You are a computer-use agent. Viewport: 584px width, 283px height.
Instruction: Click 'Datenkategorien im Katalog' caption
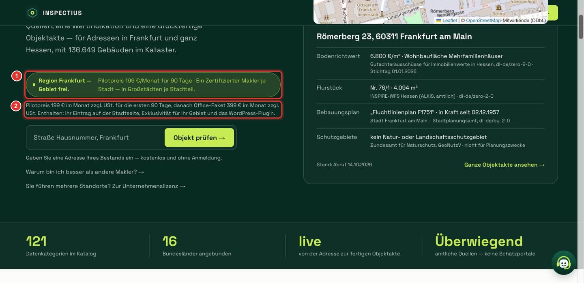tap(61, 254)
